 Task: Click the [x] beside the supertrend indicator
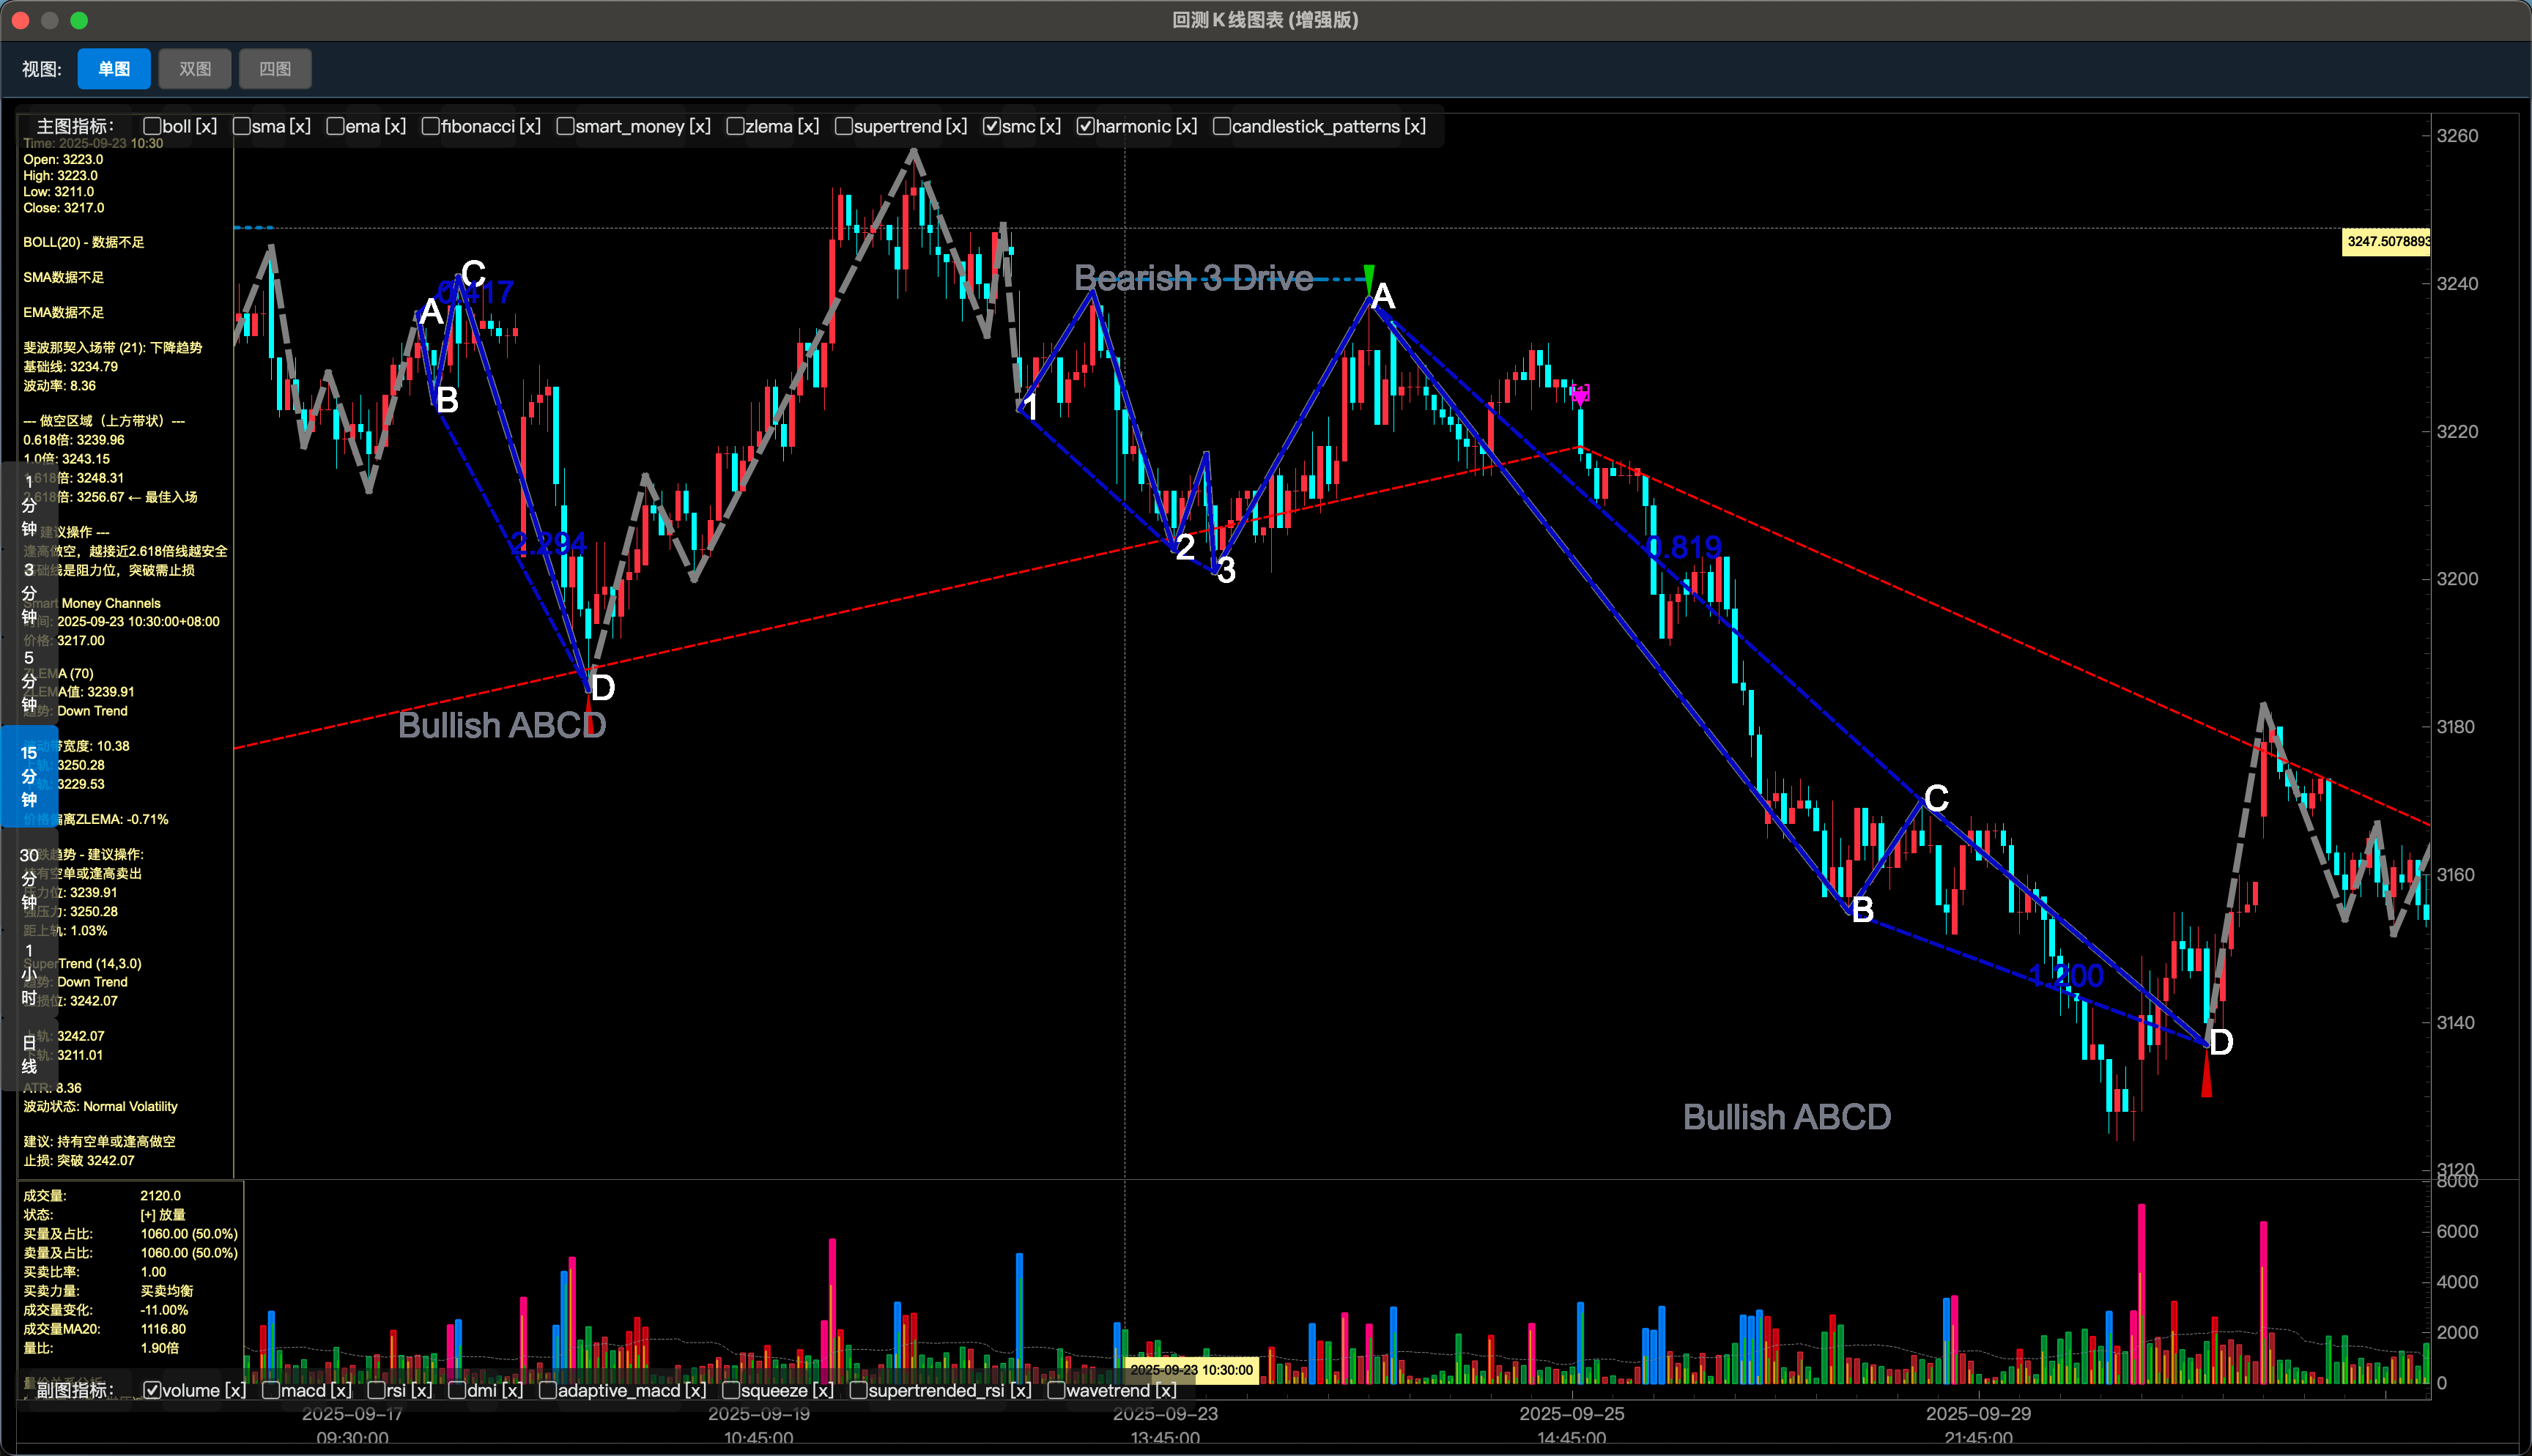956,126
